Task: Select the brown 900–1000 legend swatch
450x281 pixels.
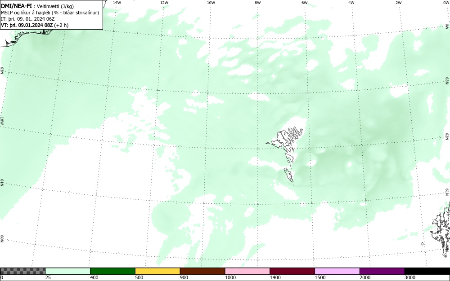Action: click(202, 271)
